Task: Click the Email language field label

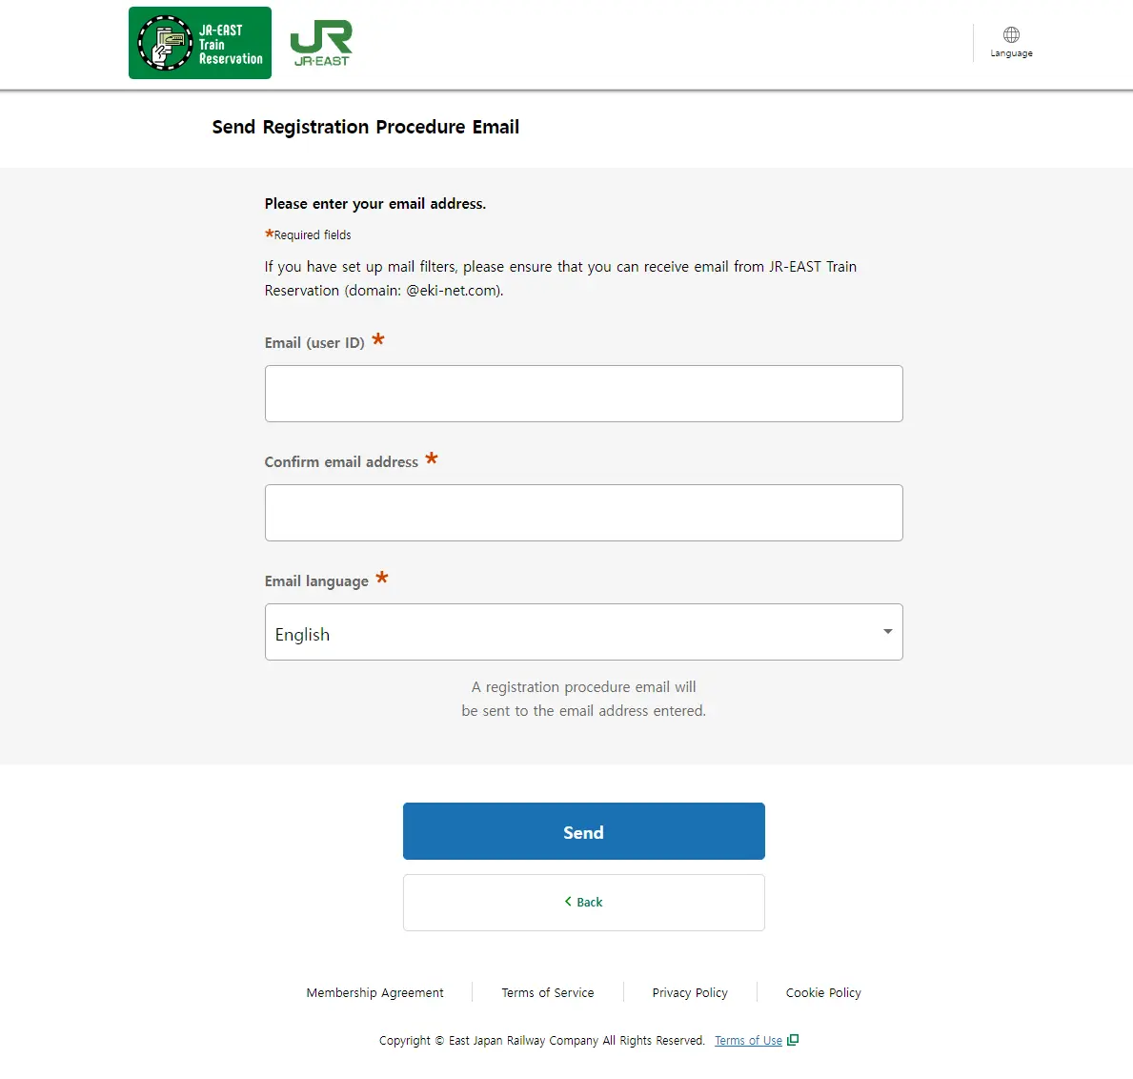Action: pyautogui.click(x=316, y=581)
